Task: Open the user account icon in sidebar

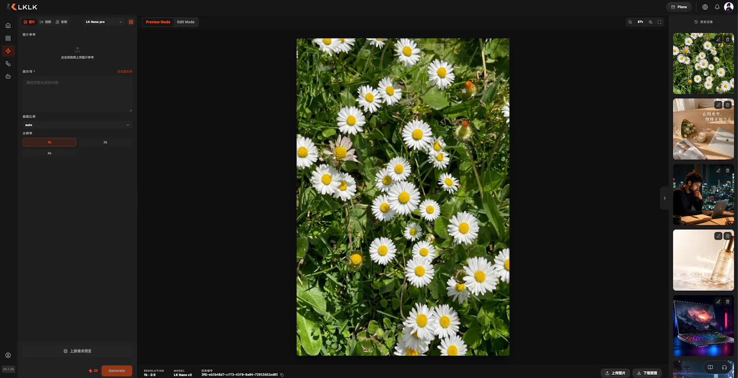Action: 8,355
